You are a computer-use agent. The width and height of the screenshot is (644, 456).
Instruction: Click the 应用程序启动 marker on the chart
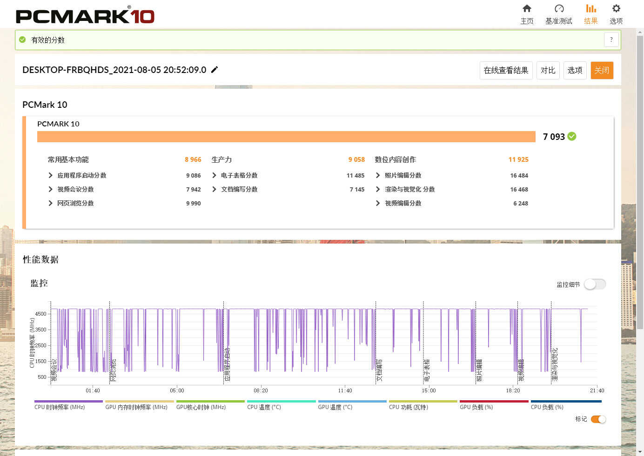click(227, 364)
